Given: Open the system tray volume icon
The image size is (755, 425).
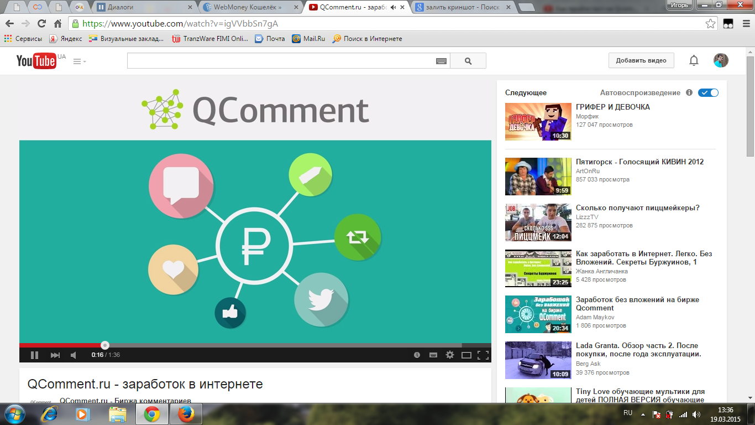Looking at the screenshot, I should [x=696, y=414].
